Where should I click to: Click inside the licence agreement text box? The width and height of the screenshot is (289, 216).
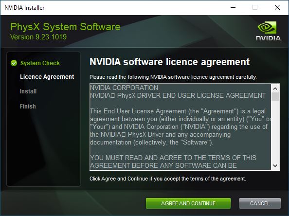pos(180,126)
